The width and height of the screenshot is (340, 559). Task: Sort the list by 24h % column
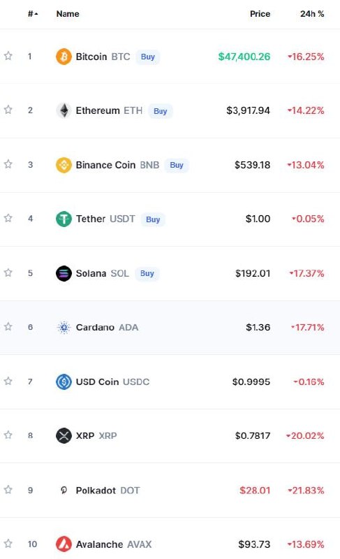pos(312,14)
